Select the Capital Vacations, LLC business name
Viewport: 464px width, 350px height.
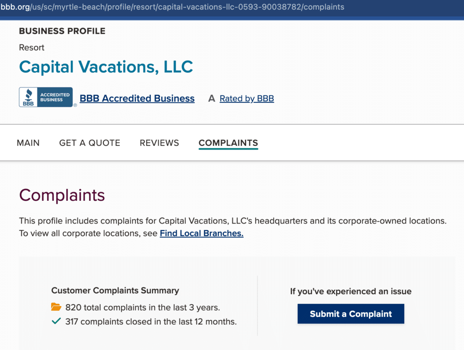tap(106, 67)
